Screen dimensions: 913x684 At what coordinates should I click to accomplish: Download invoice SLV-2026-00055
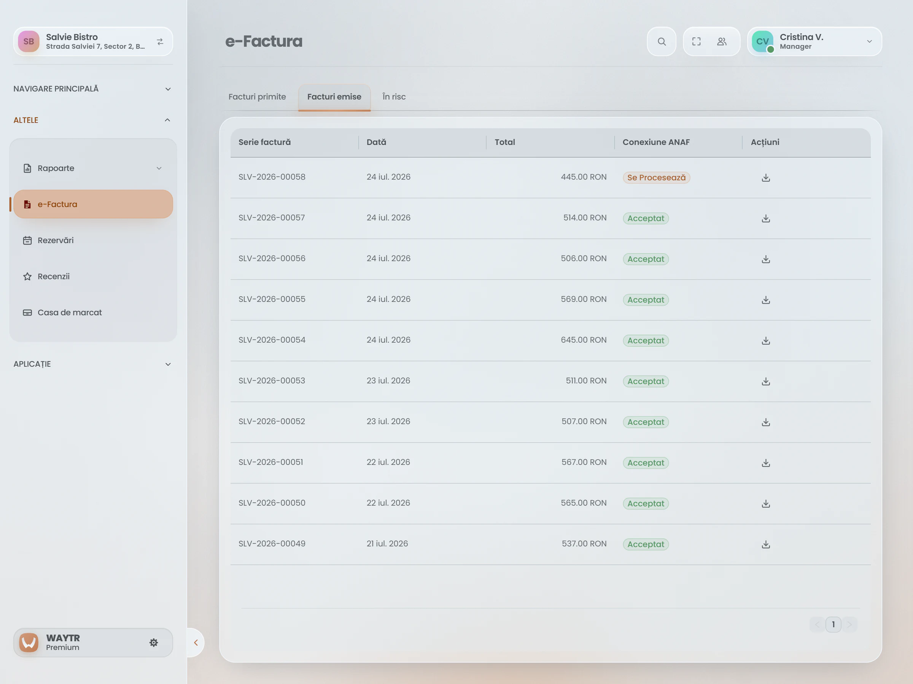766,300
